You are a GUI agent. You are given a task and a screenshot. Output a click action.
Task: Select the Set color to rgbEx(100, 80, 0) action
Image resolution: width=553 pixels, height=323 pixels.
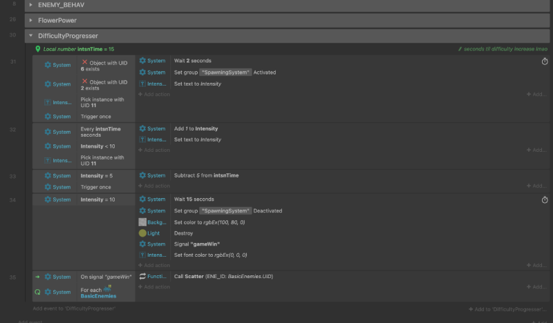point(216,222)
